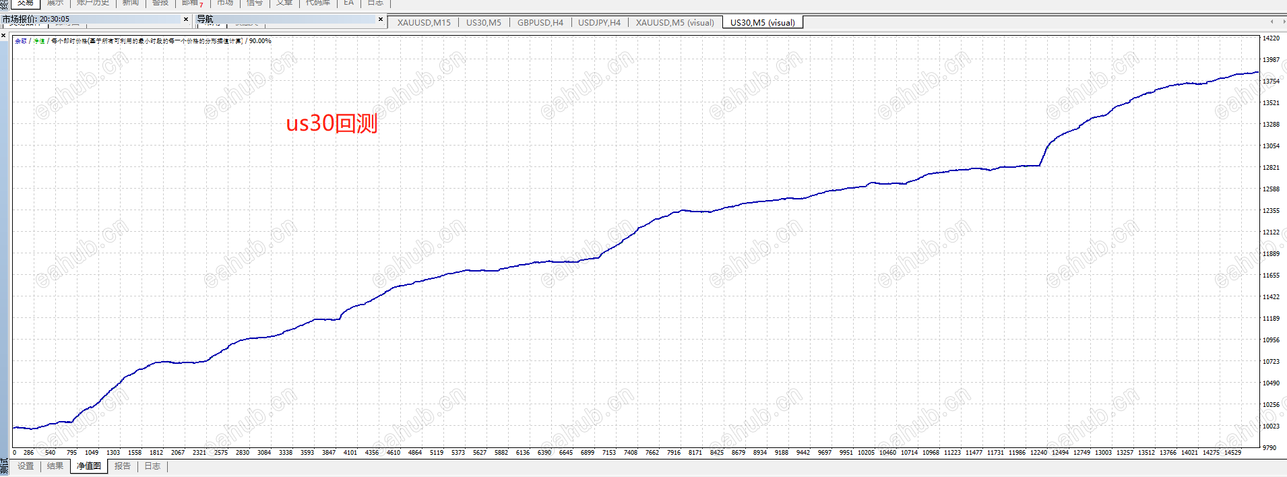1287x477 pixels.
Task: Close the strategy tester panel
Action: pyautogui.click(x=3, y=35)
